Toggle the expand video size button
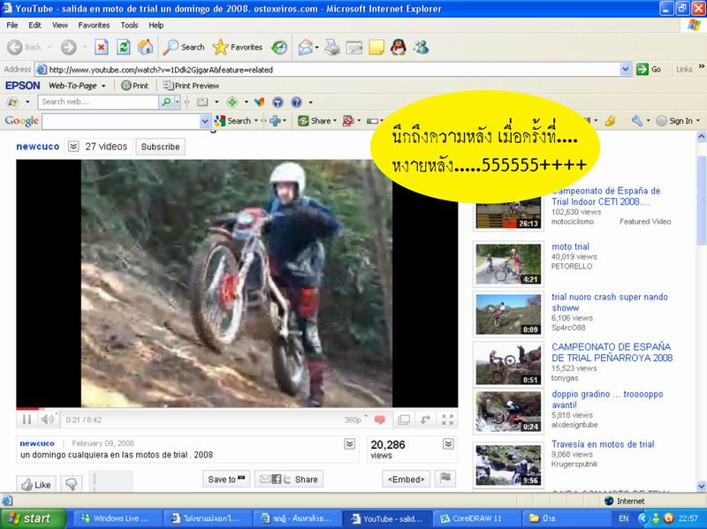Image resolution: width=707 pixels, height=529 pixels. click(x=404, y=419)
